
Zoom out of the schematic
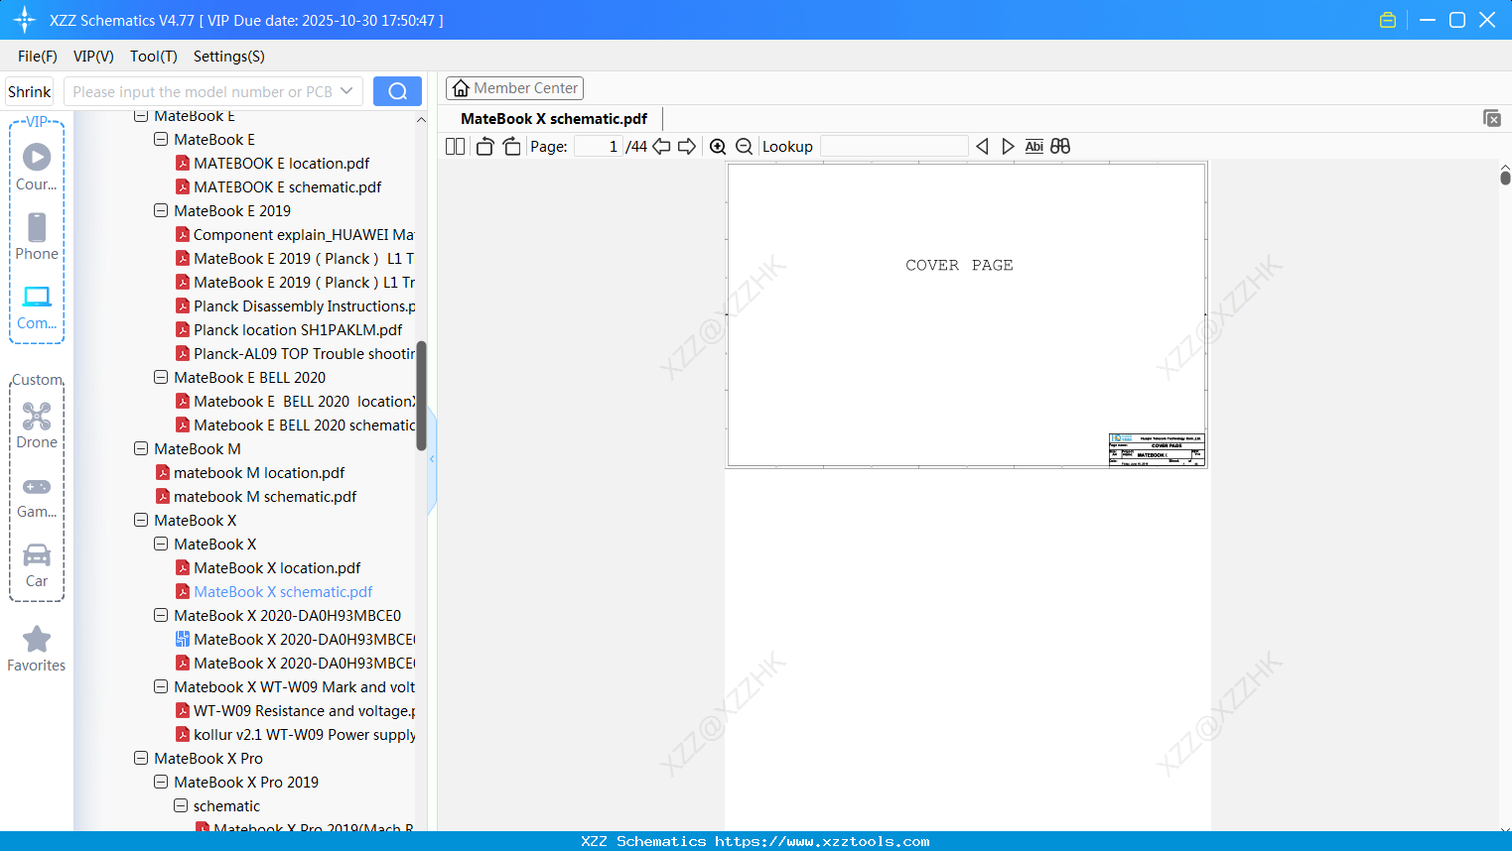click(x=744, y=147)
